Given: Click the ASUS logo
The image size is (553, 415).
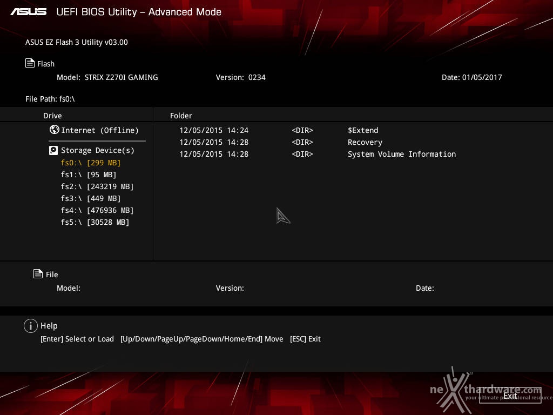Looking at the screenshot, I should pos(28,12).
